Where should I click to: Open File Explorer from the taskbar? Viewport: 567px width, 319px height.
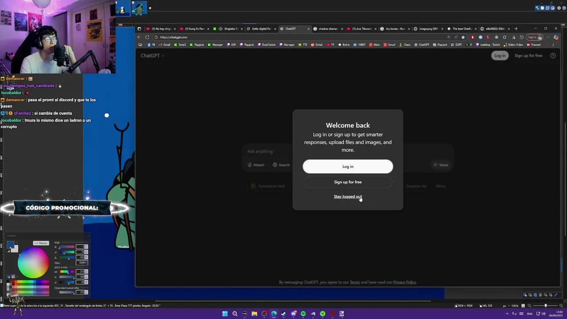pos(254,314)
